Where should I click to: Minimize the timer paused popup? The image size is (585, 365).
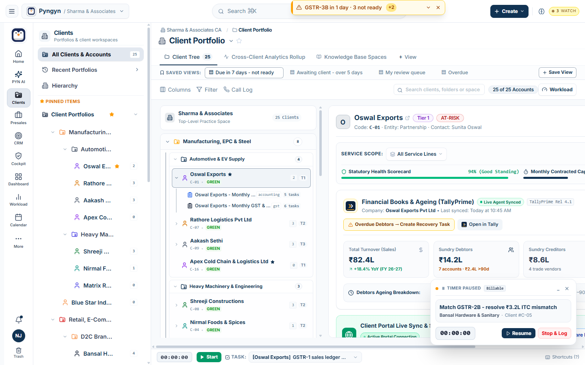coord(558,289)
